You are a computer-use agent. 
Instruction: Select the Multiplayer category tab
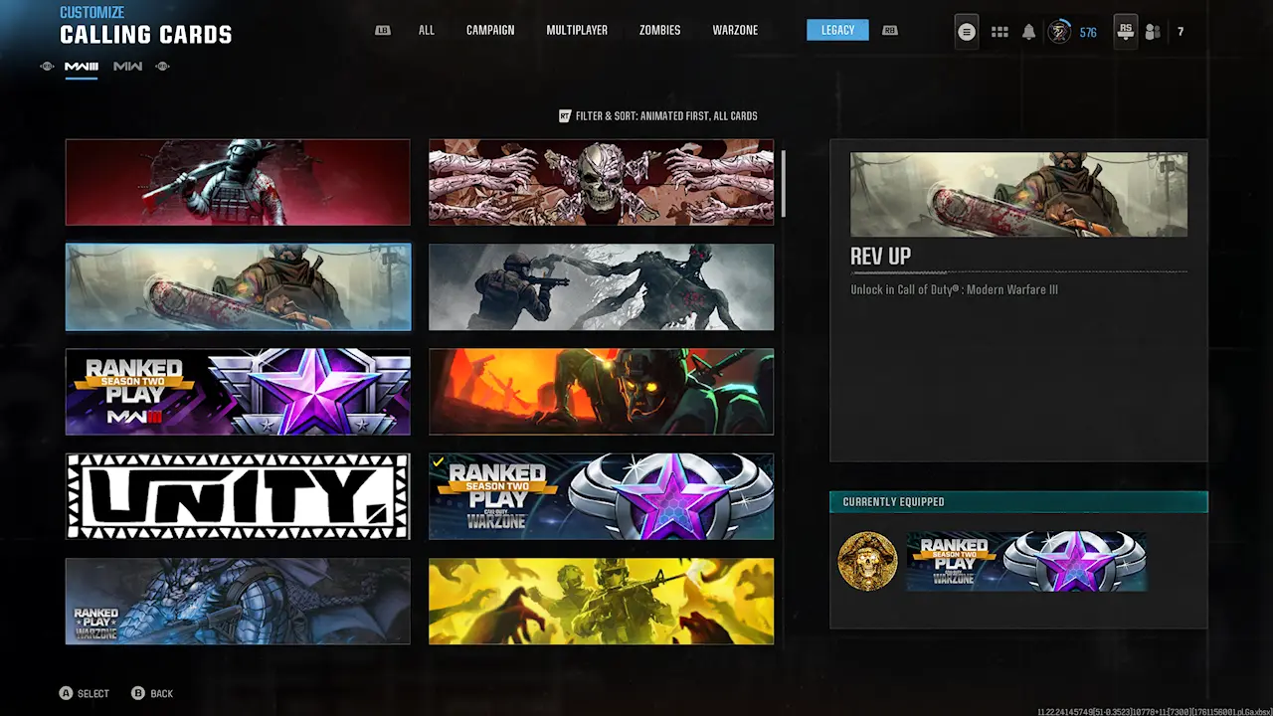(x=577, y=31)
